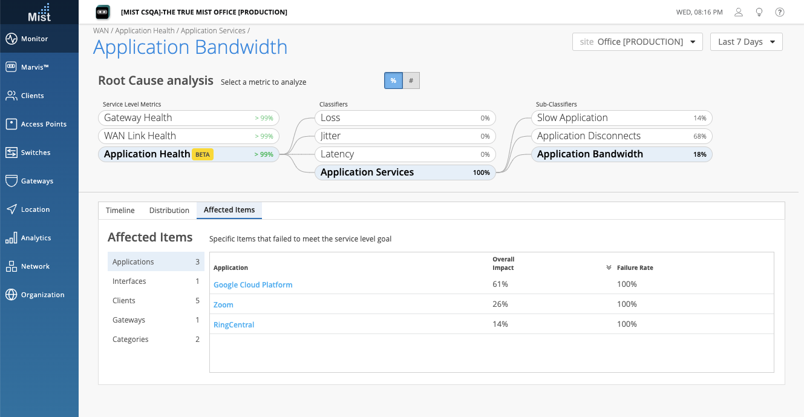Open the help question mark icon
This screenshot has width=804, height=417.
[780, 12]
